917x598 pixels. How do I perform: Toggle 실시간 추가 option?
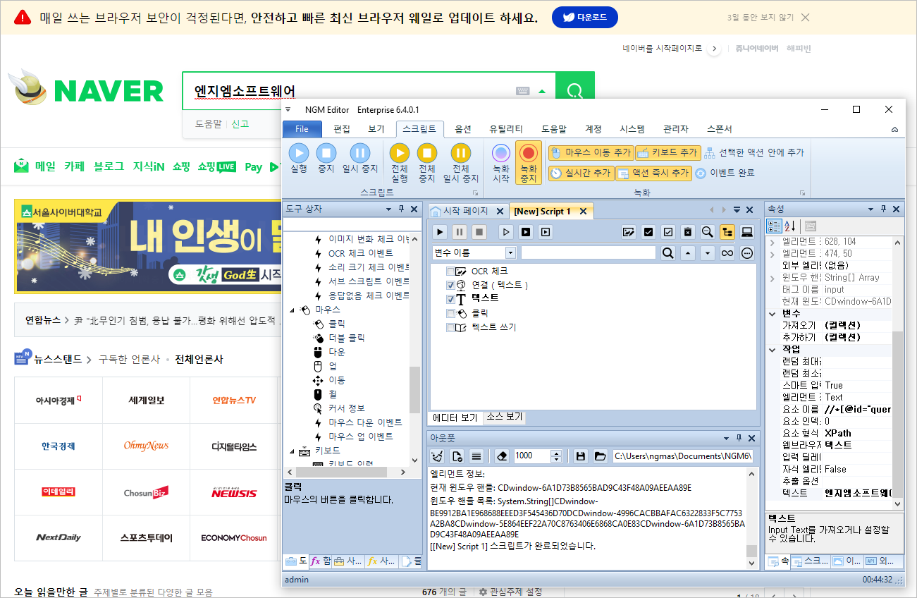[x=580, y=173]
